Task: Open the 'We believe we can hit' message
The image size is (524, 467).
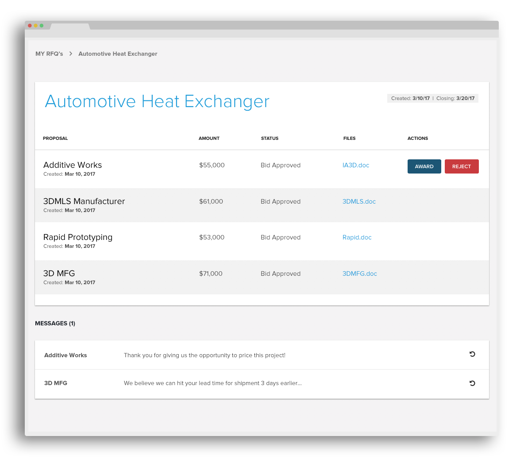Action: (212, 383)
